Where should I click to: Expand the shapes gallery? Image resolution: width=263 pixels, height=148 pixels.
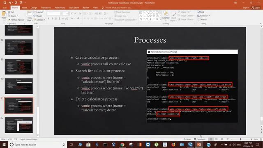[160, 19]
